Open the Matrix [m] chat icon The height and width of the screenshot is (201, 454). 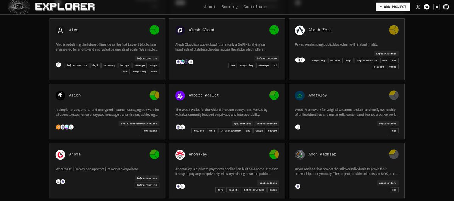click(x=437, y=7)
